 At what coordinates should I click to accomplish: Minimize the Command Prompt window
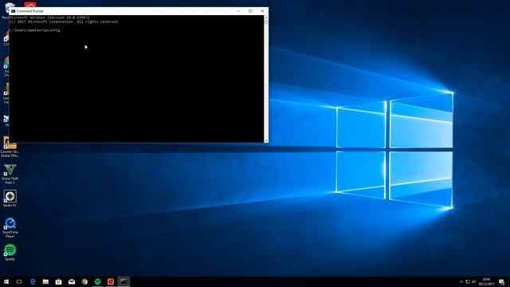point(238,11)
